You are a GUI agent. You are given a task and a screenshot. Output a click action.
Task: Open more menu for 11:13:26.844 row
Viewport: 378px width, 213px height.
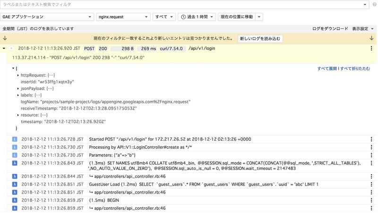tap(371, 176)
